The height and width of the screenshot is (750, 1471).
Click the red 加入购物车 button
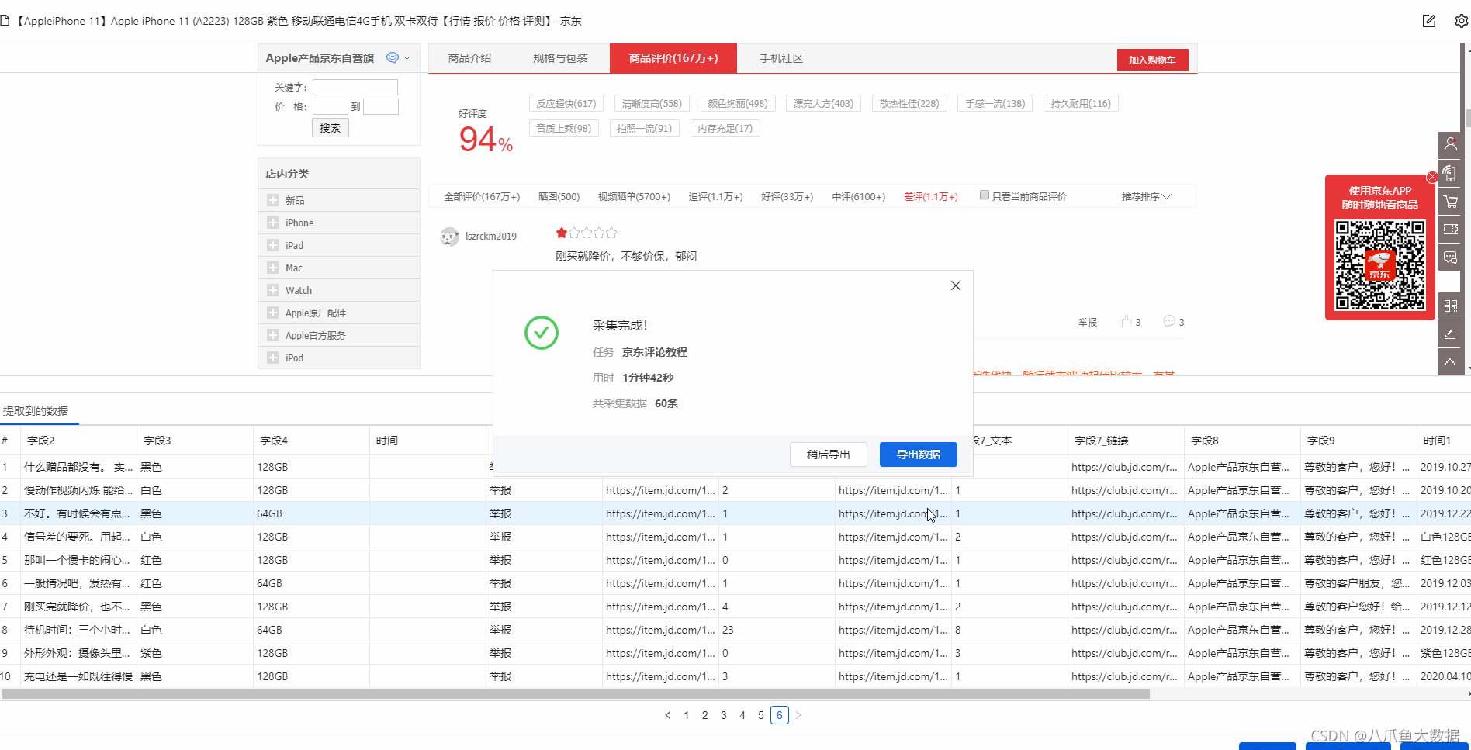pyautogui.click(x=1152, y=60)
